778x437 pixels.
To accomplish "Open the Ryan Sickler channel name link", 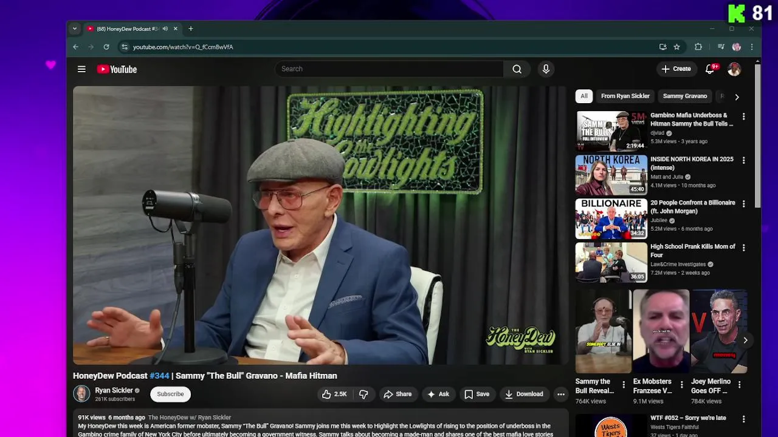I will tap(114, 390).
